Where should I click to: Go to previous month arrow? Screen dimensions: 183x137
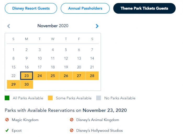point(8,26)
